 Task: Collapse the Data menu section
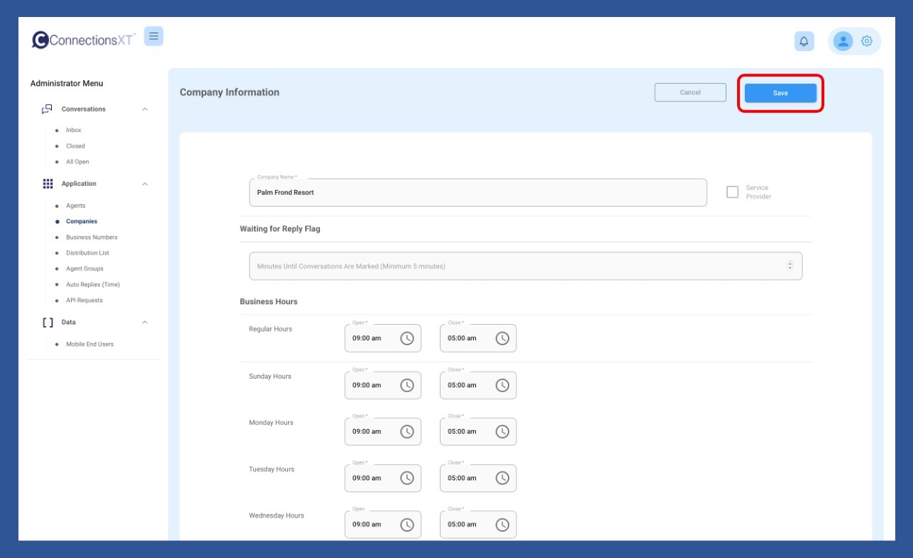coord(145,322)
